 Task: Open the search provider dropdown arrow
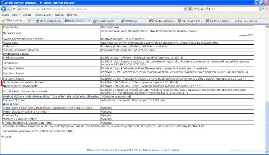[266, 9]
